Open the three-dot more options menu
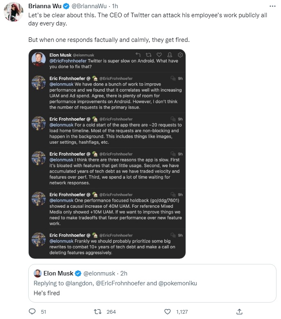Viewport: 281px width, 319px height. pos(272,6)
